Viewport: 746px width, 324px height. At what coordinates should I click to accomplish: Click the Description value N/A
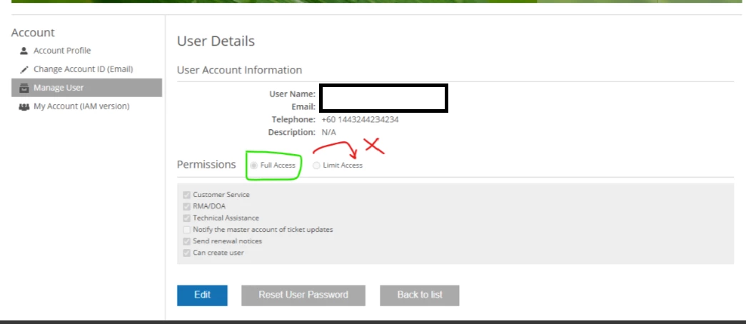coord(329,132)
